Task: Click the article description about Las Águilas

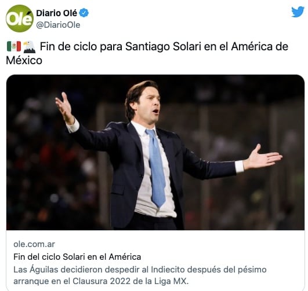Action: [140, 275]
